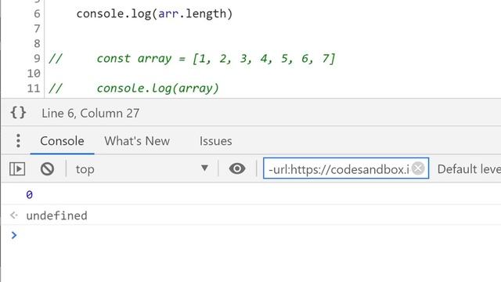This screenshot has height=282, width=501.
Task: Open the top context dropdown
Action: [x=142, y=169]
